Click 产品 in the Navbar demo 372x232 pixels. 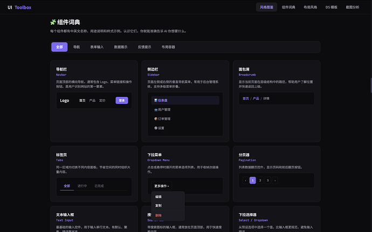click(x=92, y=101)
